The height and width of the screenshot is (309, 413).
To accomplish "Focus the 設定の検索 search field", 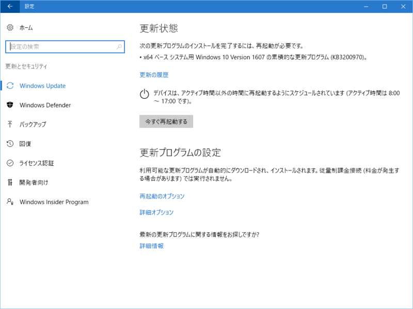I will click(65, 47).
